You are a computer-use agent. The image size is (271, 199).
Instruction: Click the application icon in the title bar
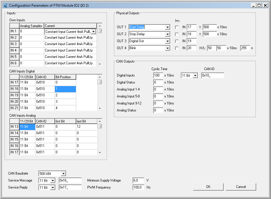coord(5,5)
